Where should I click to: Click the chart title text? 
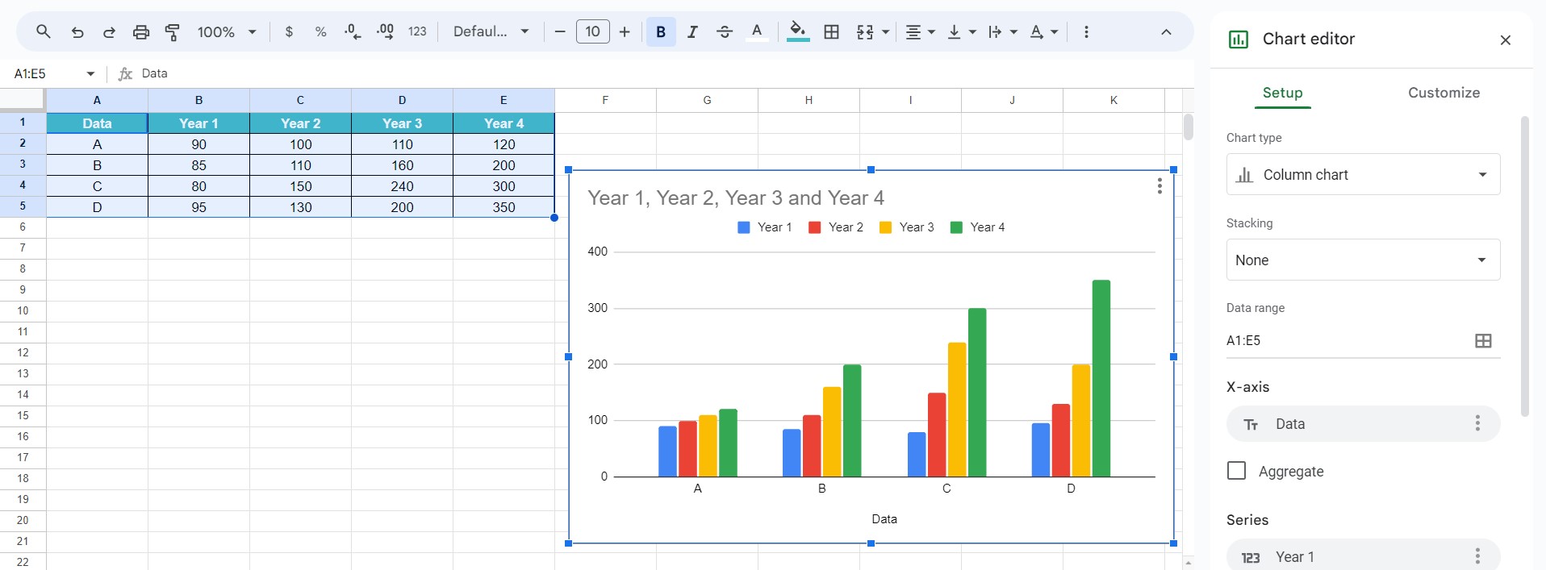click(736, 198)
